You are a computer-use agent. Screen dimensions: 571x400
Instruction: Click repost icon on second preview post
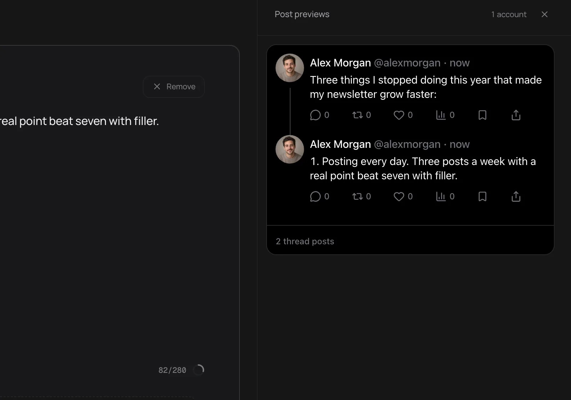357,196
